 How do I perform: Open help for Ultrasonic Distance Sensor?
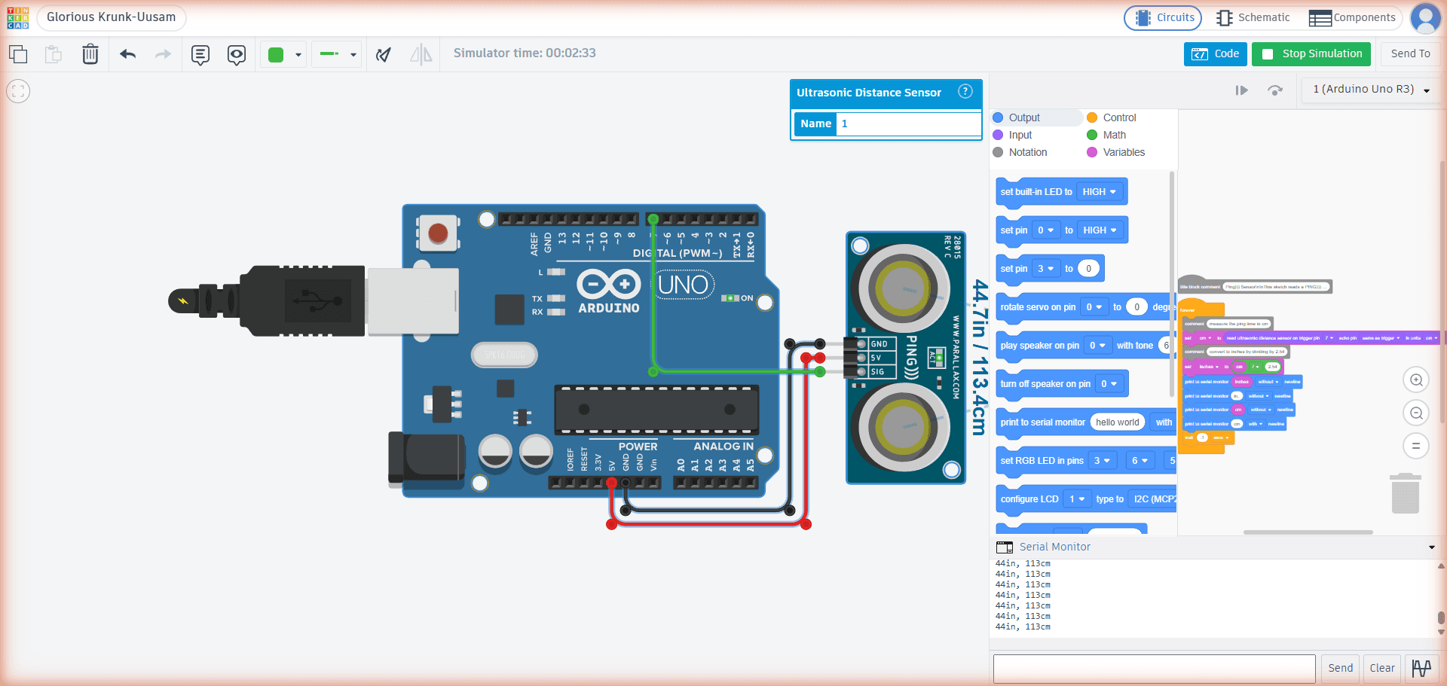(x=965, y=91)
